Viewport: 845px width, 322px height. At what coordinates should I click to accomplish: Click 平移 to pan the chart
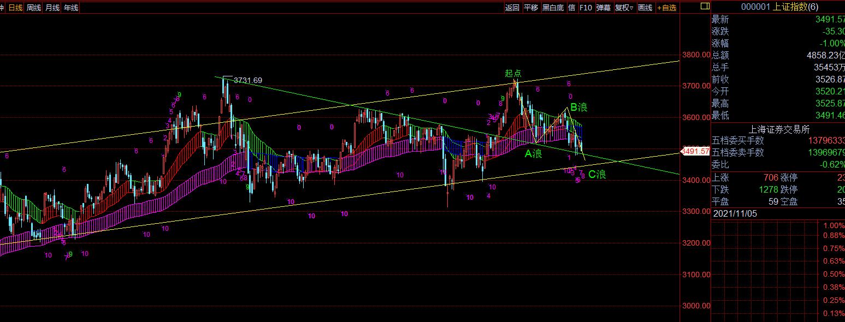[x=531, y=8]
